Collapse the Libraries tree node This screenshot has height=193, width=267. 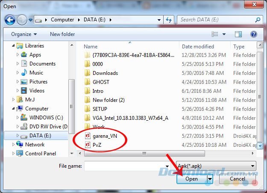coord(13,46)
